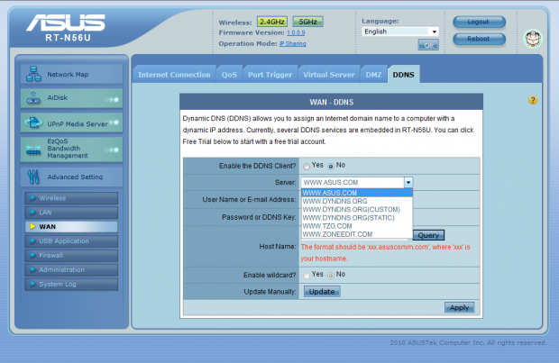The width and height of the screenshot is (559, 363).
Task: Select No for Enable the DDNS Client
Action: click(331, 167)
